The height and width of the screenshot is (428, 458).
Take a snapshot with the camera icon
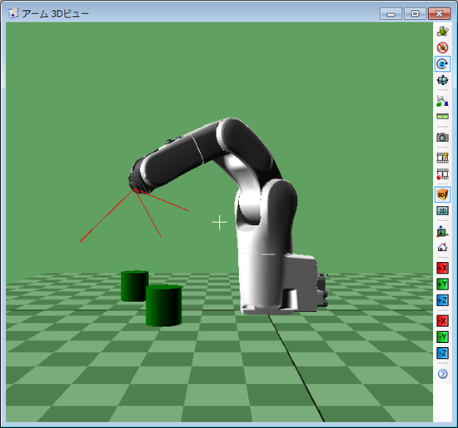tap(442, 137)
